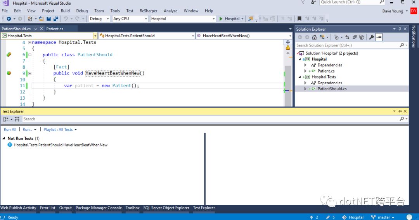This screenshot has height=220, width=419.
Task: Open the Team menu
Action: pos(99,11)
